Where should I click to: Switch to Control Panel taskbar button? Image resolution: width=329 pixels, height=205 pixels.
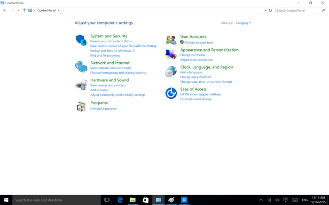tap(158, 200)
